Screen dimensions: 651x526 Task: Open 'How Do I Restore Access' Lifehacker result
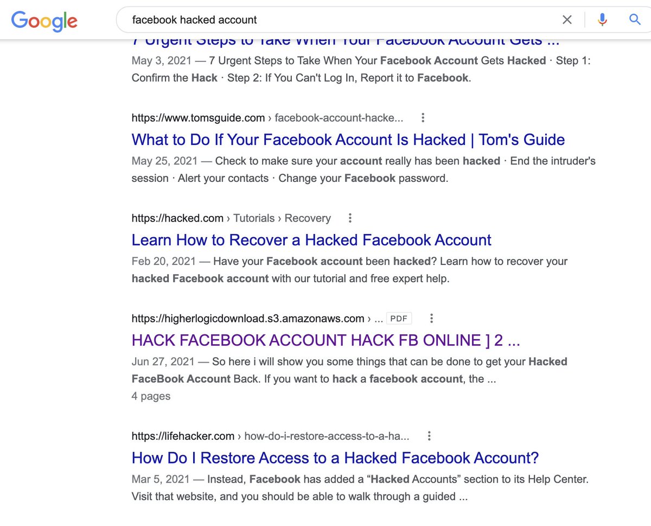335,458
